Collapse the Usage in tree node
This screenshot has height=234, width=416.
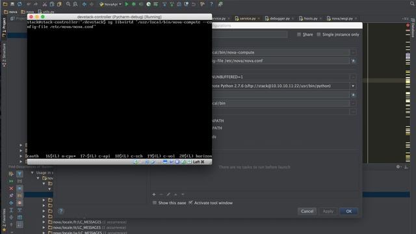pos(32,173)
